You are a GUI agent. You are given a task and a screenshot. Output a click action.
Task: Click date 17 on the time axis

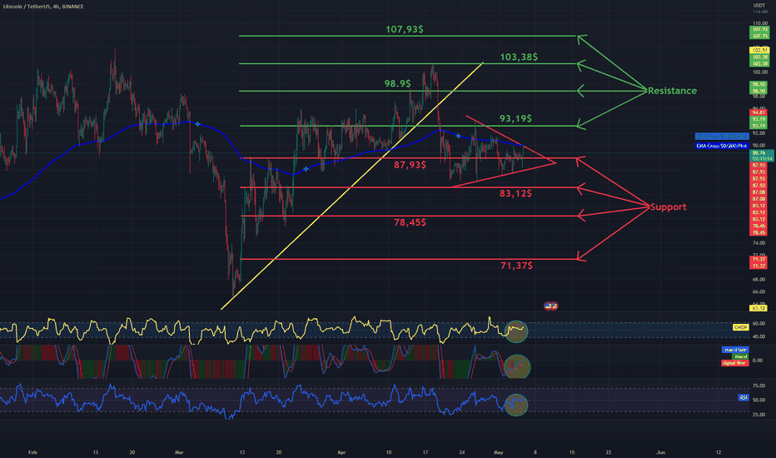[x=425, y=452]
